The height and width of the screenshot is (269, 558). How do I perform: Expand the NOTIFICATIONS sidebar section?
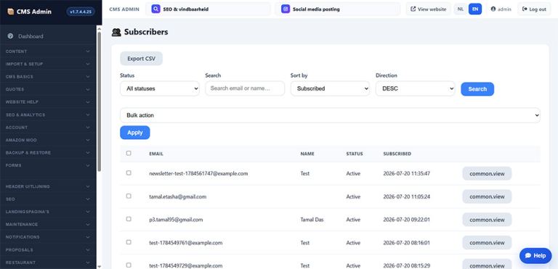[x=48, y=237]
